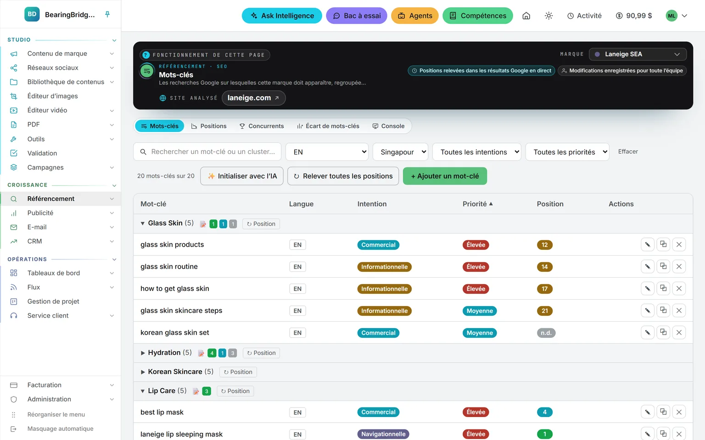Image resolution: width=705 pixels, height=440 pixels.
Task: Open Toutes les priorités dropdown
Action: click(x=567, y=152)
